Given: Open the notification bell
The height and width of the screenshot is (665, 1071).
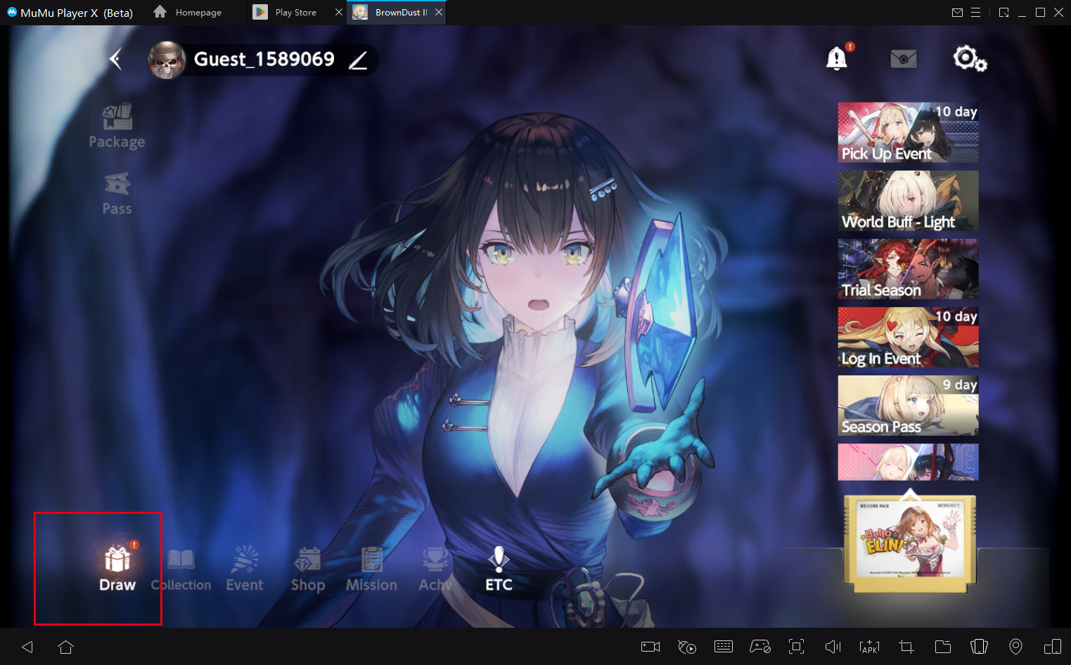Looking at the screenshot, I should click(837, 58).
